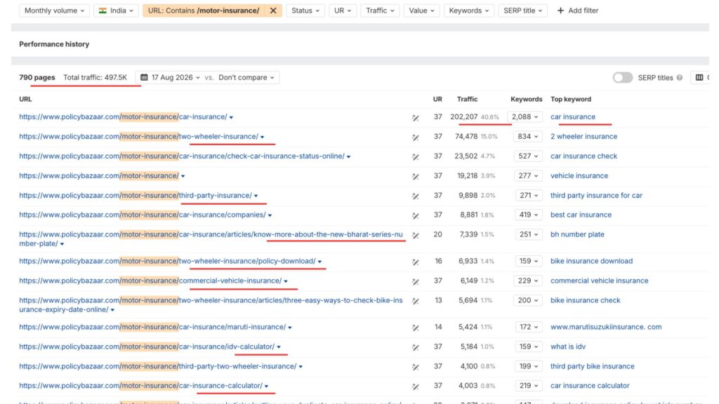Expand the 2,088 keywords dropdown
The width and height of the screenshot is (719, 404).
(525, 117)
